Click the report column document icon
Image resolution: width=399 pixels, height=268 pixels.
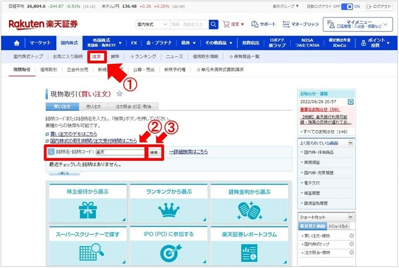[249, 253]
